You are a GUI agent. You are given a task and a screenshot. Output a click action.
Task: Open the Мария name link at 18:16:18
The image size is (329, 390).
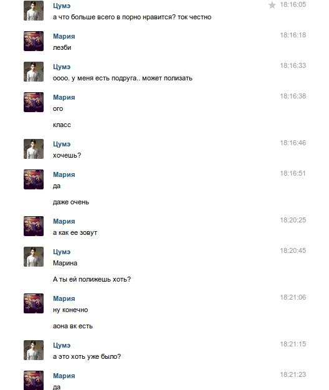(64, 36)
